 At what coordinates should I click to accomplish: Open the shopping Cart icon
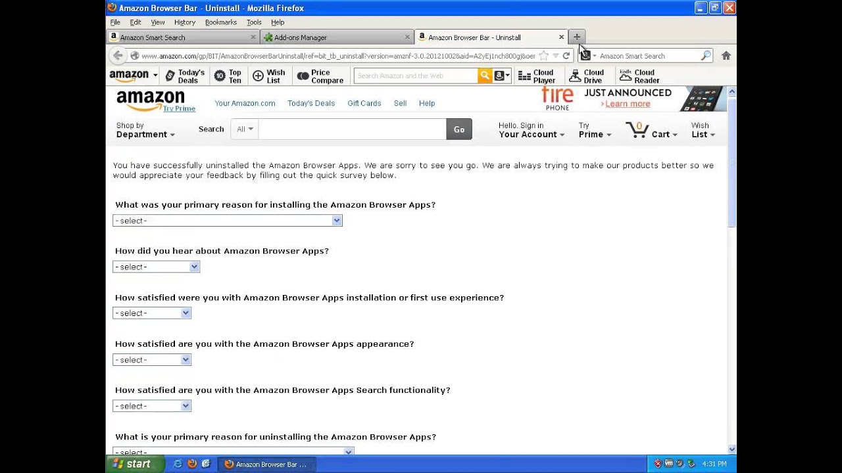tap(637, 129)
